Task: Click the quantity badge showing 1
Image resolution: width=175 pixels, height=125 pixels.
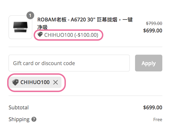Action: pos(30,15)
